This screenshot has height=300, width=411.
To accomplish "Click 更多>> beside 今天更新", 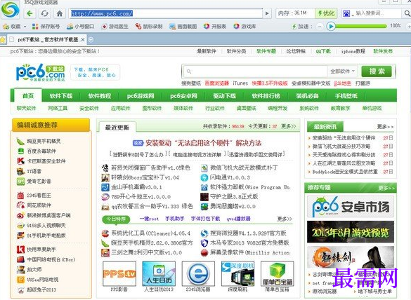I will (289, 126).
